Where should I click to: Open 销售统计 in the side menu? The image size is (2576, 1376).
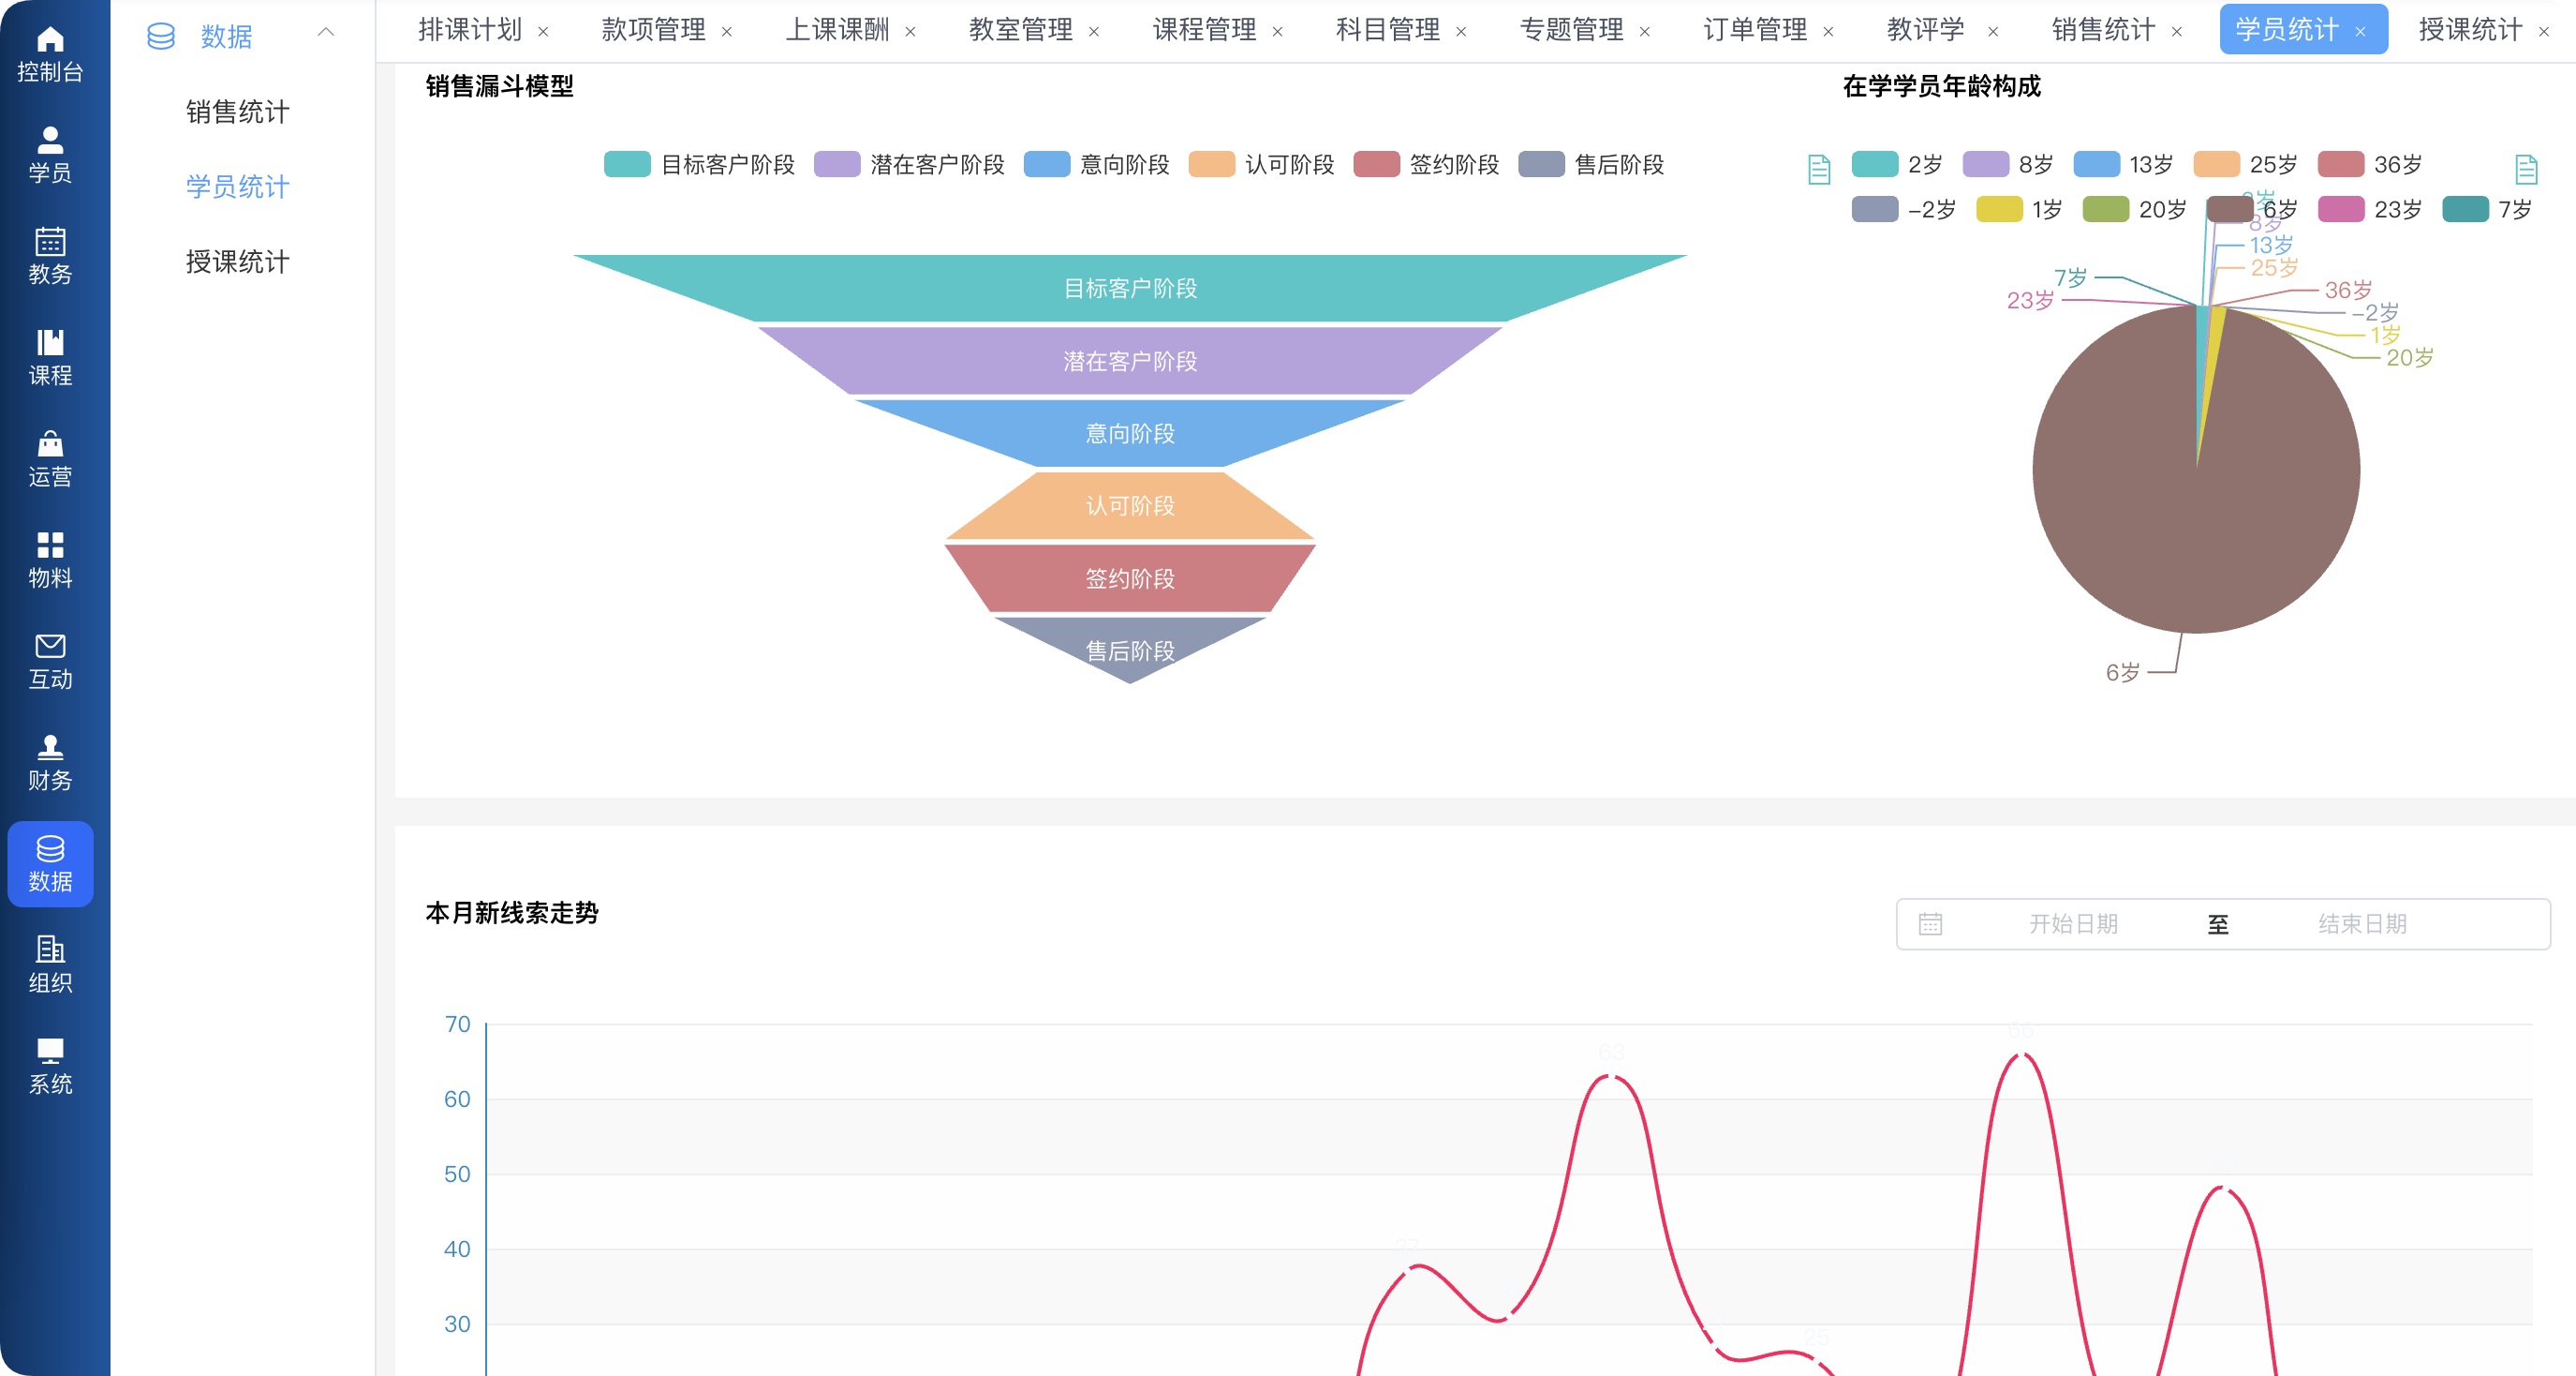tap(238, 112)
